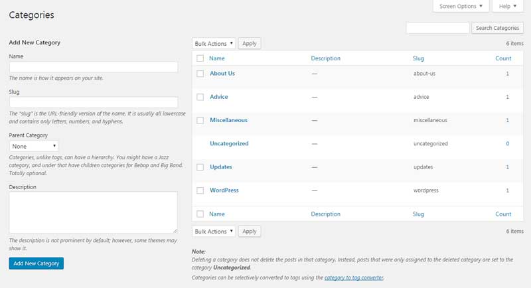Viewport: 531px width, 288px height.
Task: Focus the search categories text box
Action: tap(437, 28)
